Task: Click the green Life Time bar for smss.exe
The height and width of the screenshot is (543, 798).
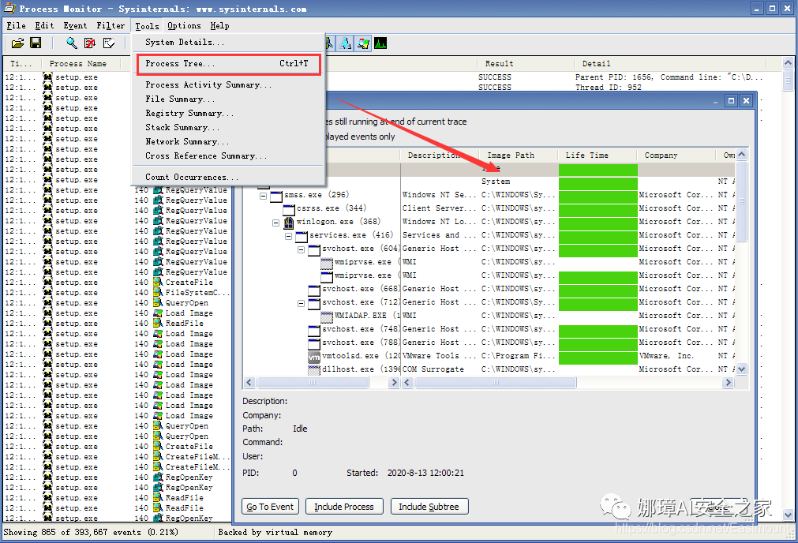Action: coord(598,196)
